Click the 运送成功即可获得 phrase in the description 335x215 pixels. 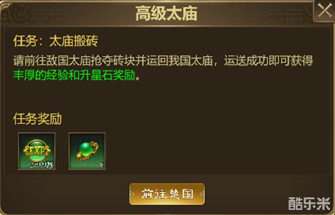269,61
